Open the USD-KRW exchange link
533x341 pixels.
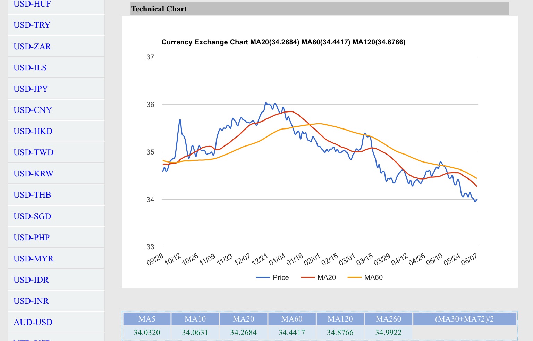(x=34, y=173)
